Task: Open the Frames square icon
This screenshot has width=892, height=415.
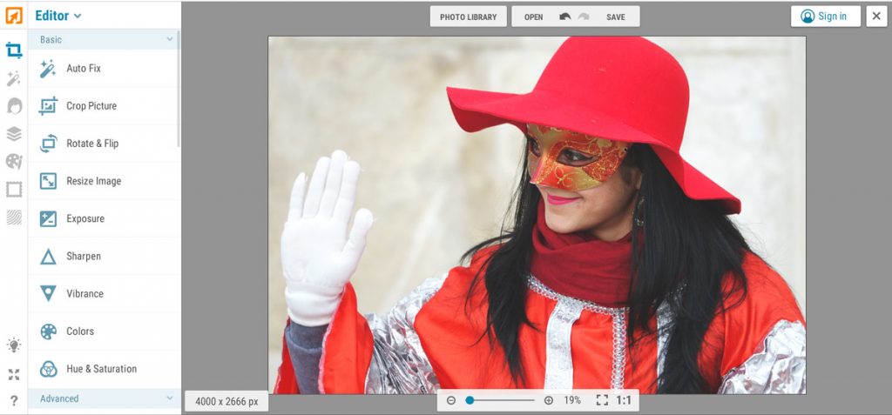Action: (14, 189)
